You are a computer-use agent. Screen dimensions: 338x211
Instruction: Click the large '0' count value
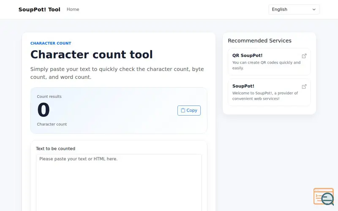pyautogui.click(x=44, y=110)
